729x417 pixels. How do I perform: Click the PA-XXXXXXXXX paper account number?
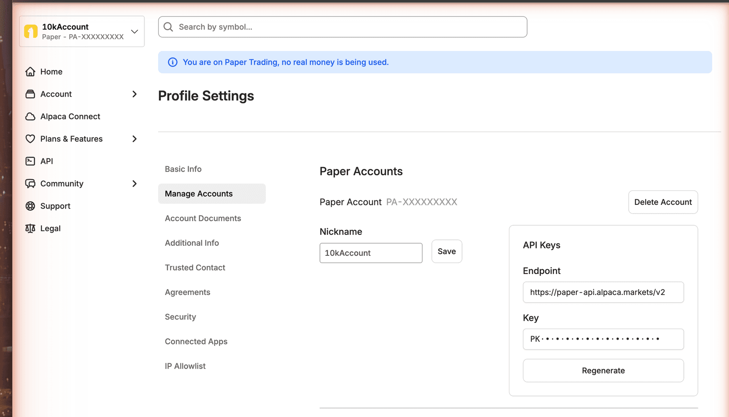point(421,202)
